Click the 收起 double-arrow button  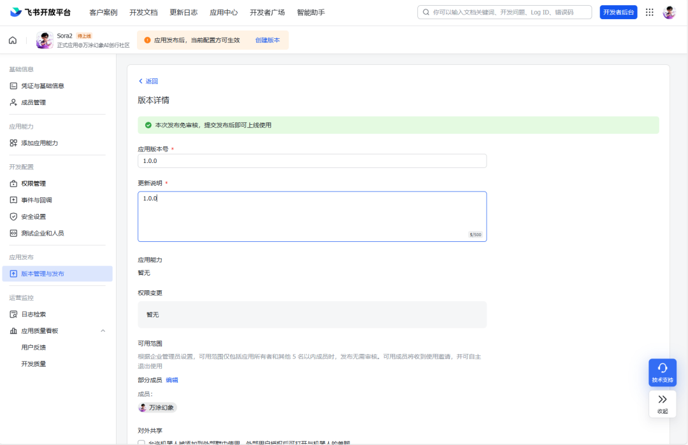point(663,403)
